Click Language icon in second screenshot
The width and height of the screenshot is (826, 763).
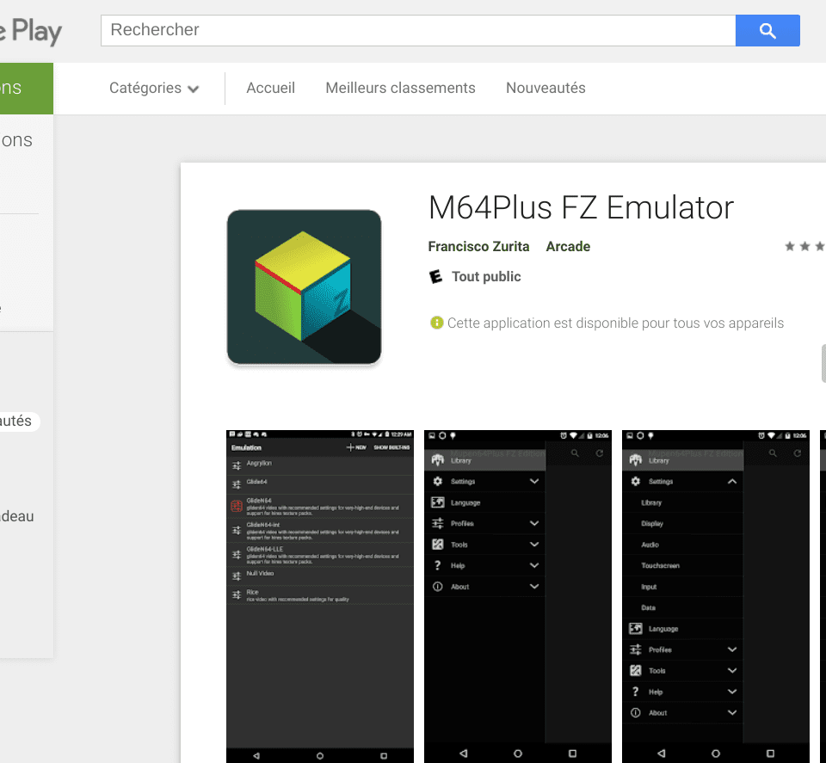(x=438, y=502)
